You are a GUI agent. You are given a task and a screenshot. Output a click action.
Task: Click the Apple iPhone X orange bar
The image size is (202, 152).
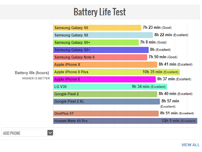click(105, 65)
